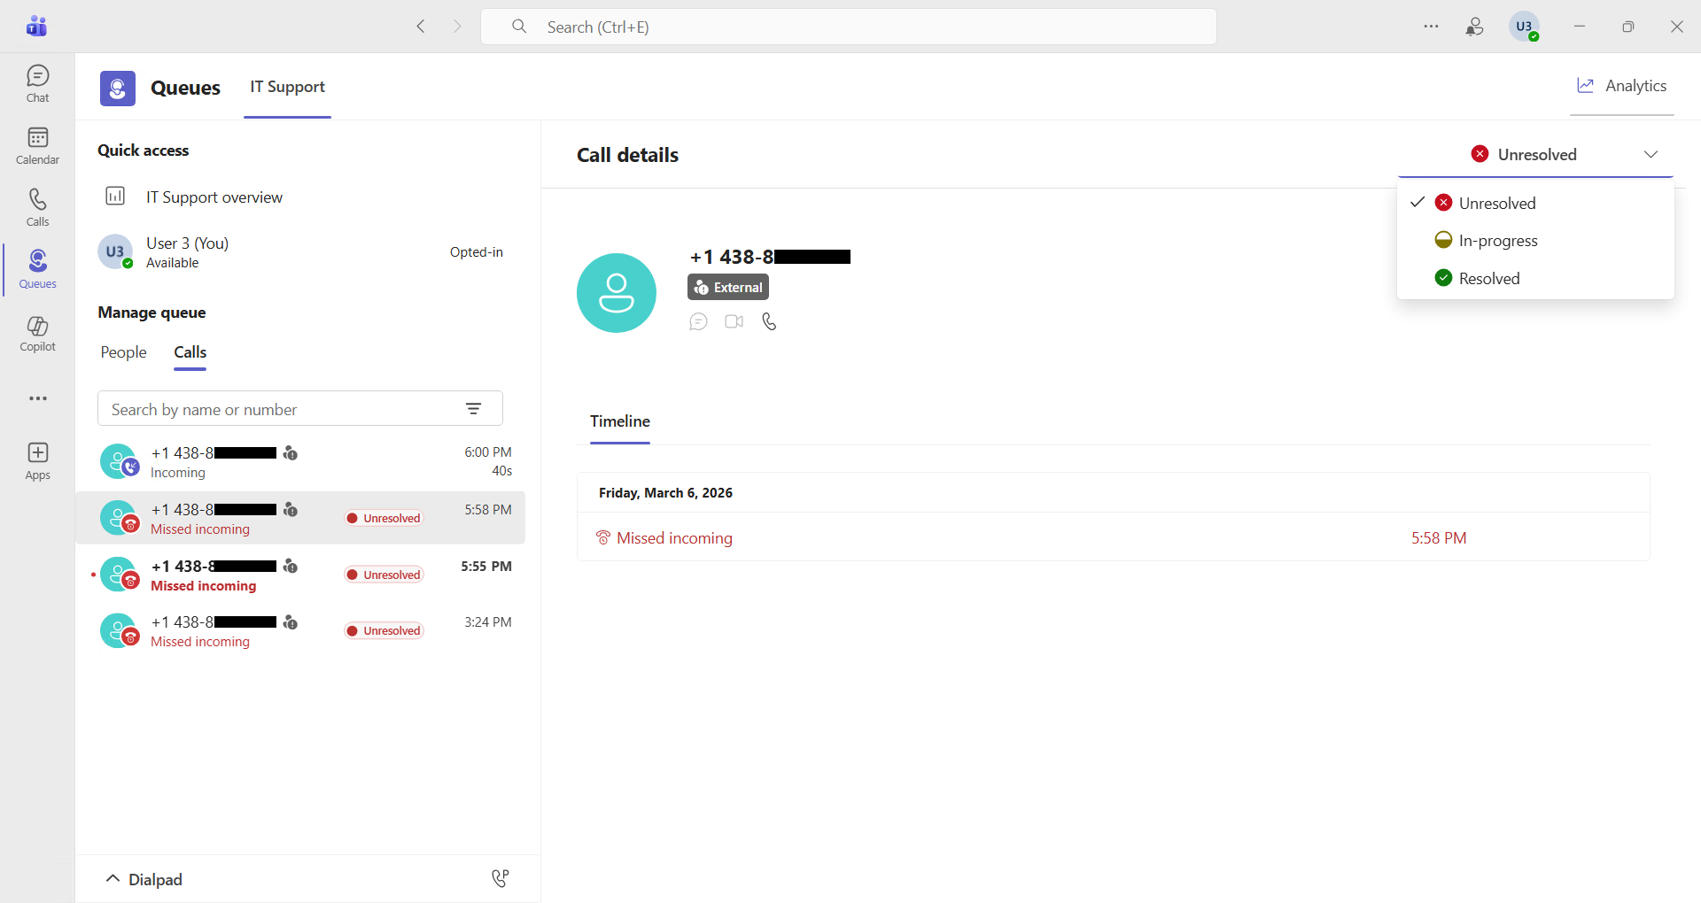Screen dimensions: 1701x903
Task: Open more apps ellipsis in sidebar
Action: tap(37, 398)
